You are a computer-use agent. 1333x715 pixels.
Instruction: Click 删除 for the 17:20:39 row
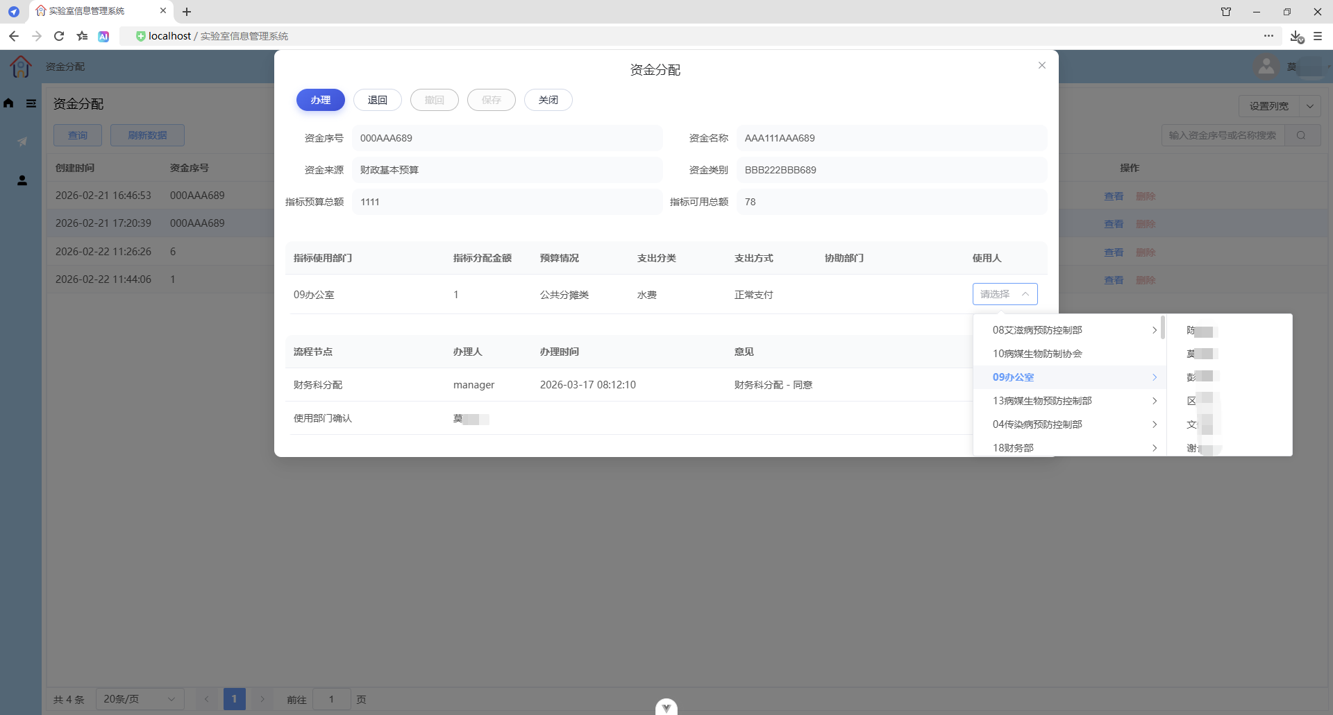(1146, 224)
